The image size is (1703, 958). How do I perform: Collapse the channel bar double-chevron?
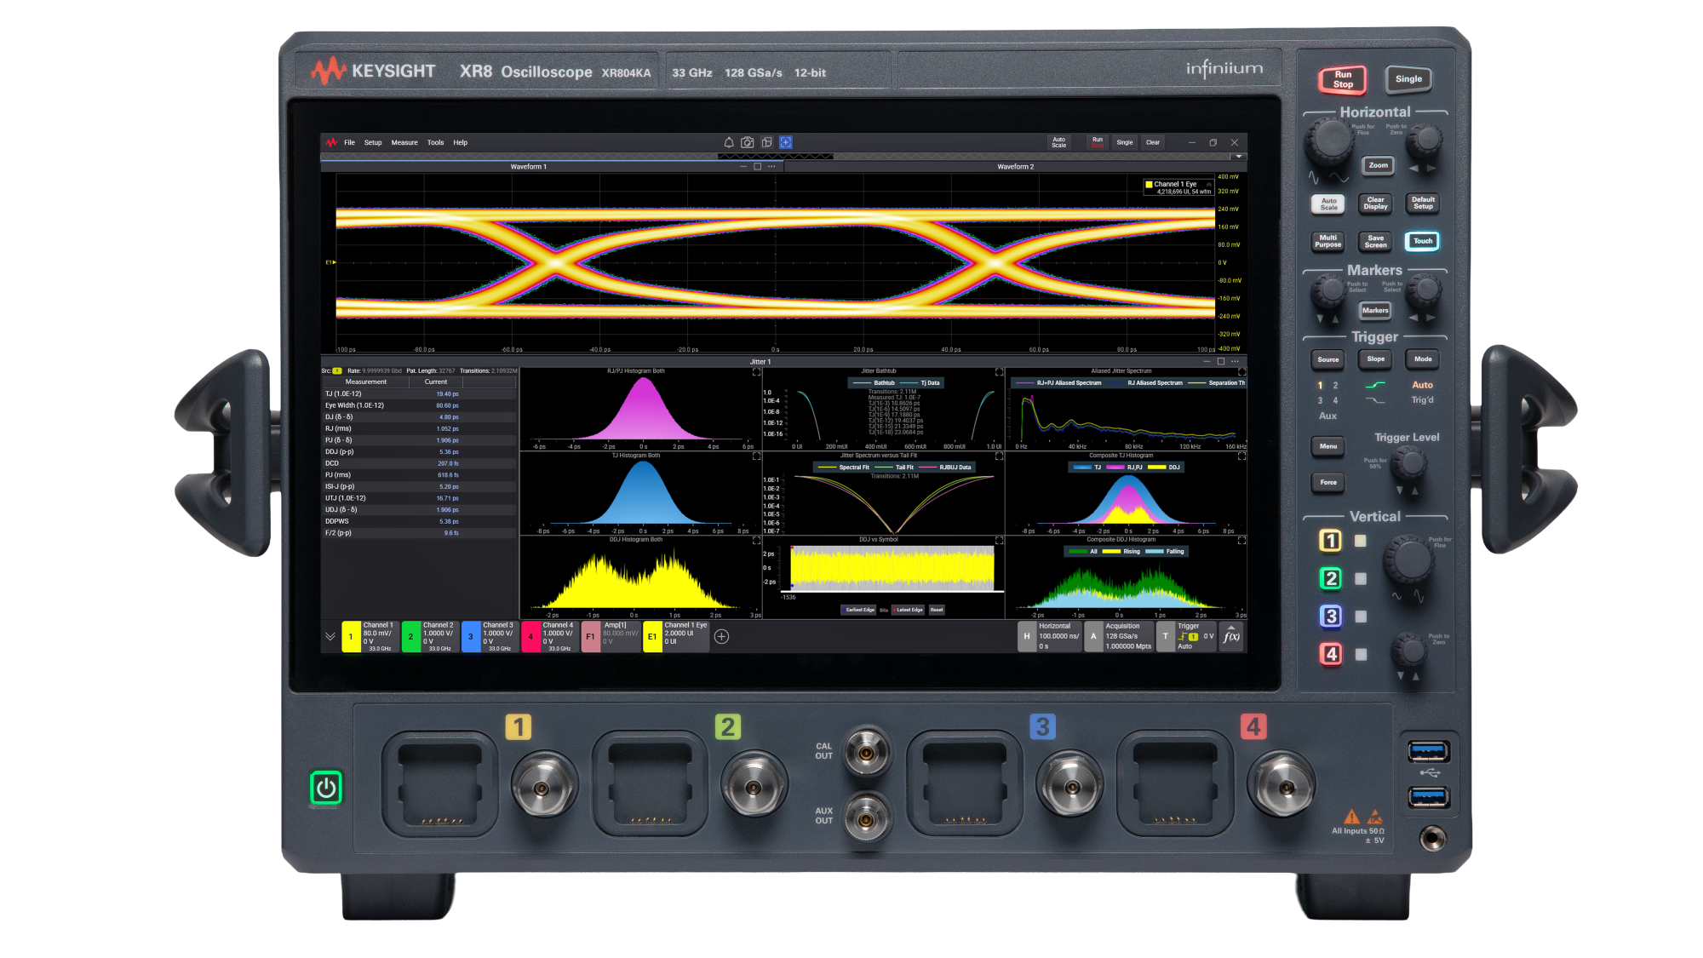click(330, 637)
